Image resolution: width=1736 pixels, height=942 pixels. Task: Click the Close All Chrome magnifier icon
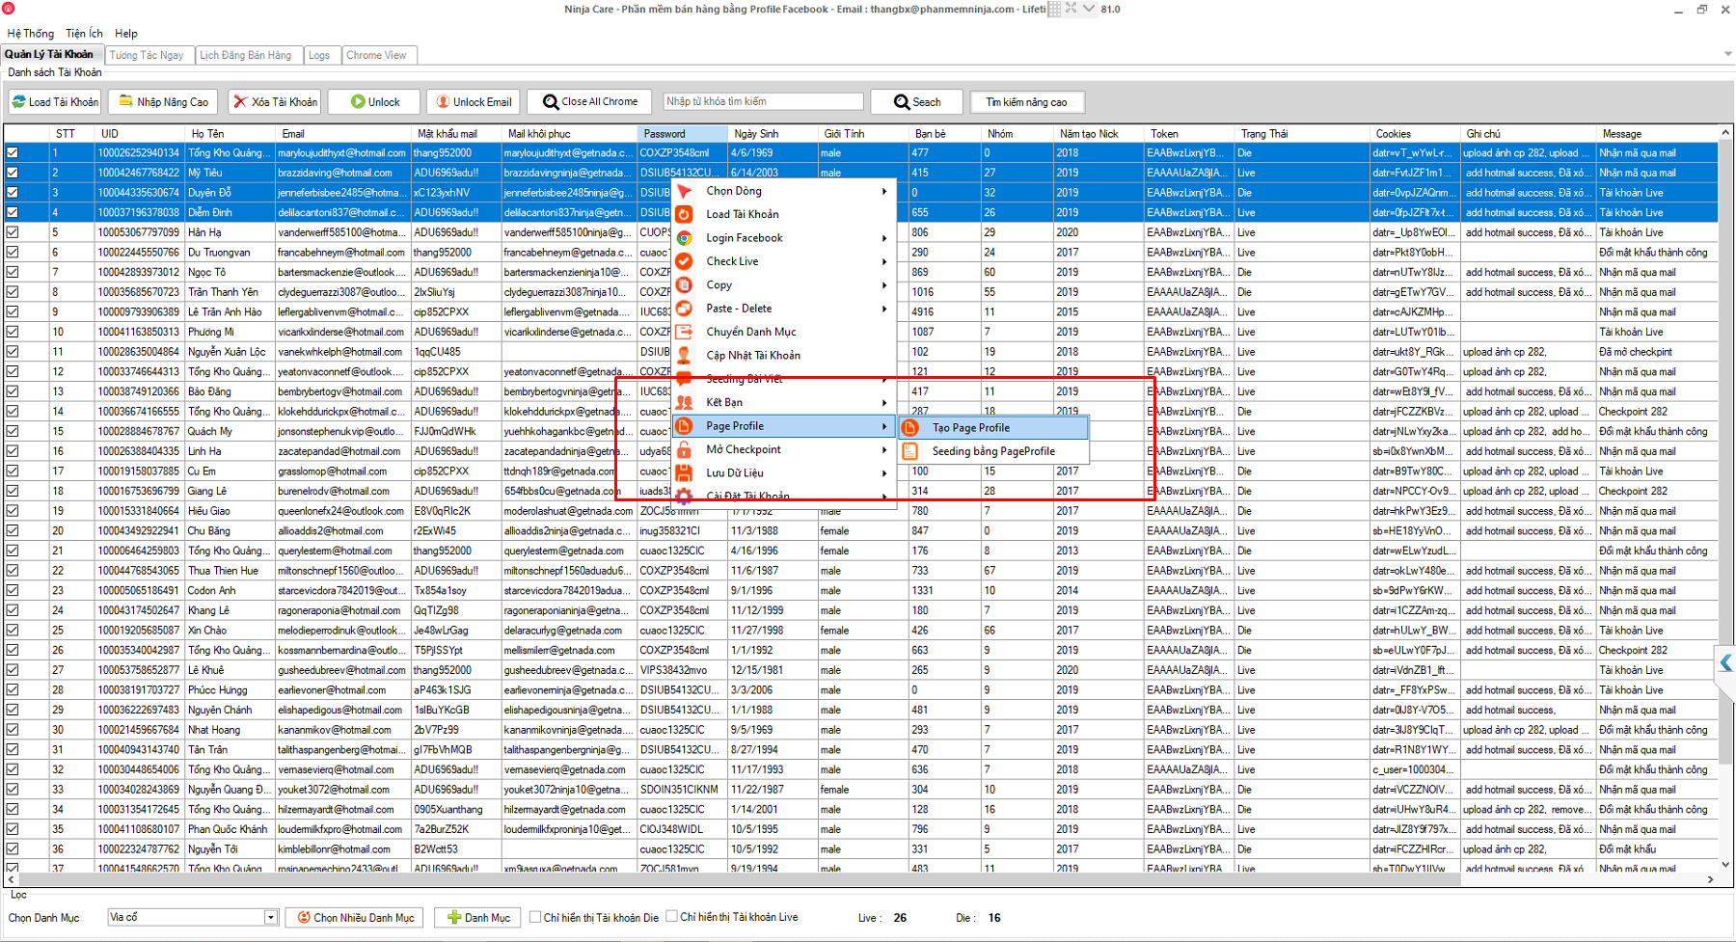551,101
